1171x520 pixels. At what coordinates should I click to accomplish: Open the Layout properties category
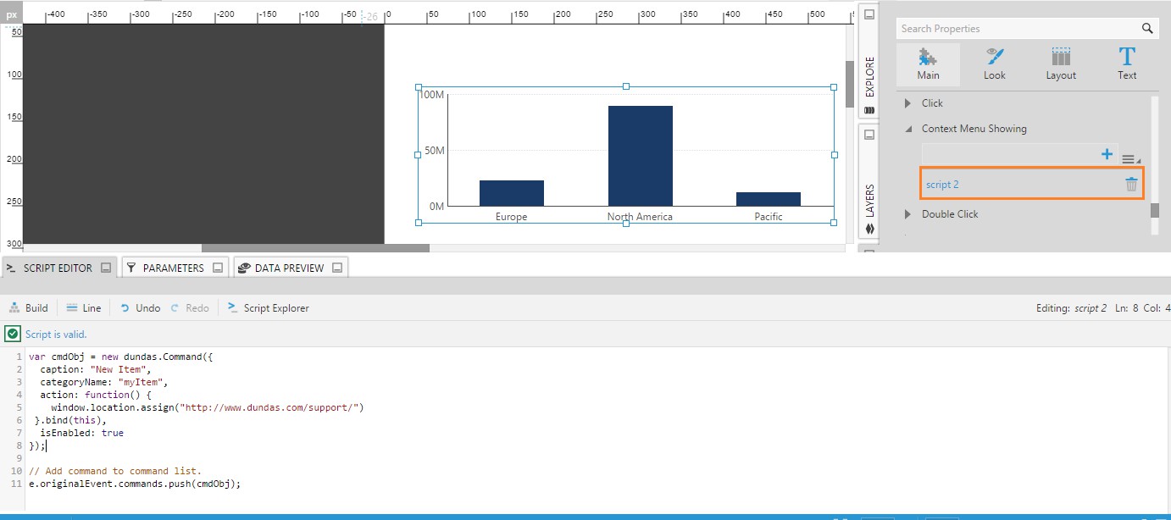click(x=1060, y=64)
